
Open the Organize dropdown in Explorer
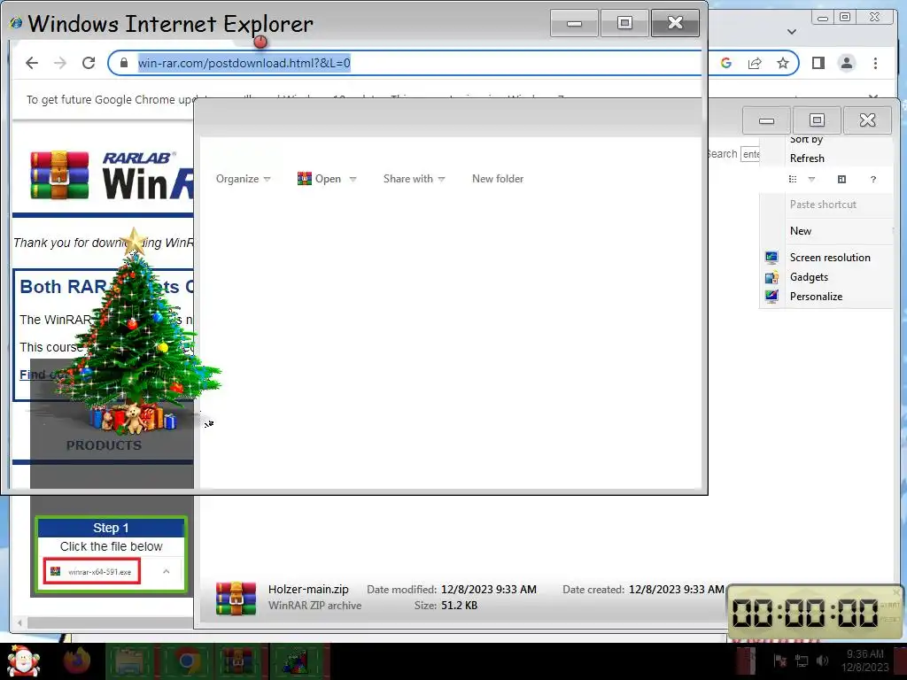(243, 179)
